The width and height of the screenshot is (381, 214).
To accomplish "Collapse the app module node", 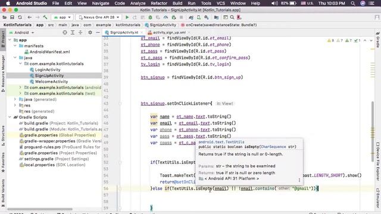I will pos(10,40).
